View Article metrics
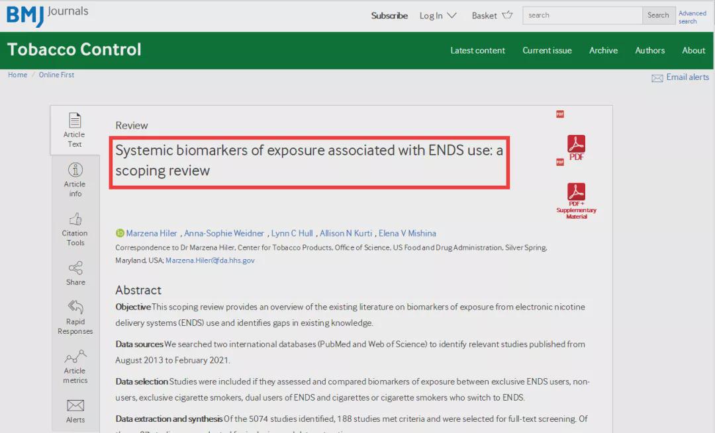The image size is (715, 433). tap(75, 366)
